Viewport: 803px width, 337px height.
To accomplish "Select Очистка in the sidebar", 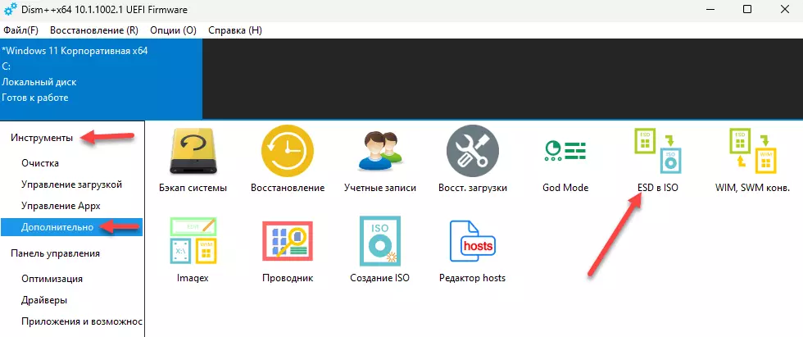I will coord(40,163).
